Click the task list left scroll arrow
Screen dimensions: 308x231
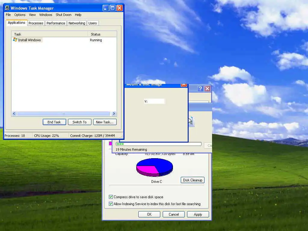pos(14,113)
